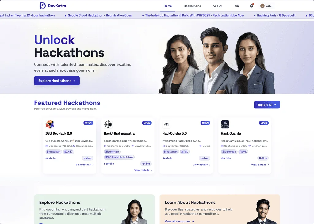This screenshot has width=314, height=224.
Task: Click the Blockchain tag on HackOdisha 5.0
Action: point(170,152)
